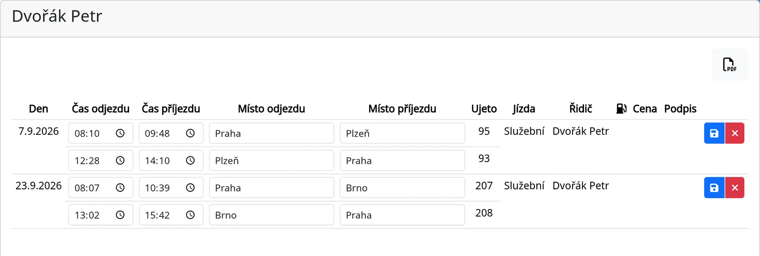Open clock picker on the 10:39 arrival

point(190,188)
